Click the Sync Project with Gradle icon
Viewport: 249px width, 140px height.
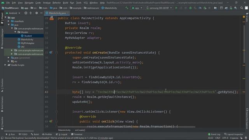point(226,8)
